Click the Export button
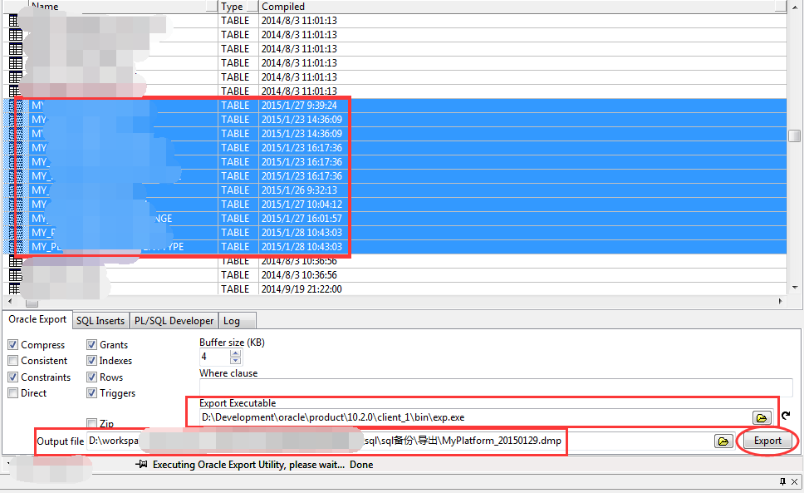This screenshot has width=804, height=493. coord(767,441)
